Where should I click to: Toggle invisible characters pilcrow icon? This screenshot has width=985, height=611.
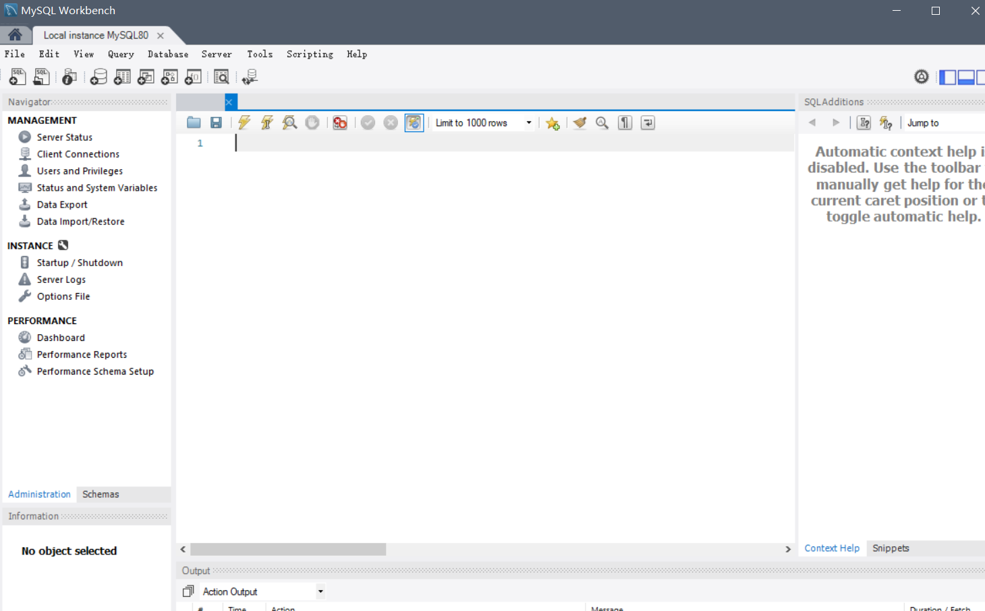(x=625, y=123)
